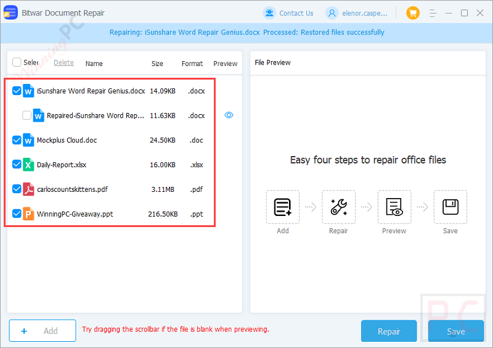493x348 pixels.
Task: Click the .xlsx format cell
Action: (x=197, y=165)
